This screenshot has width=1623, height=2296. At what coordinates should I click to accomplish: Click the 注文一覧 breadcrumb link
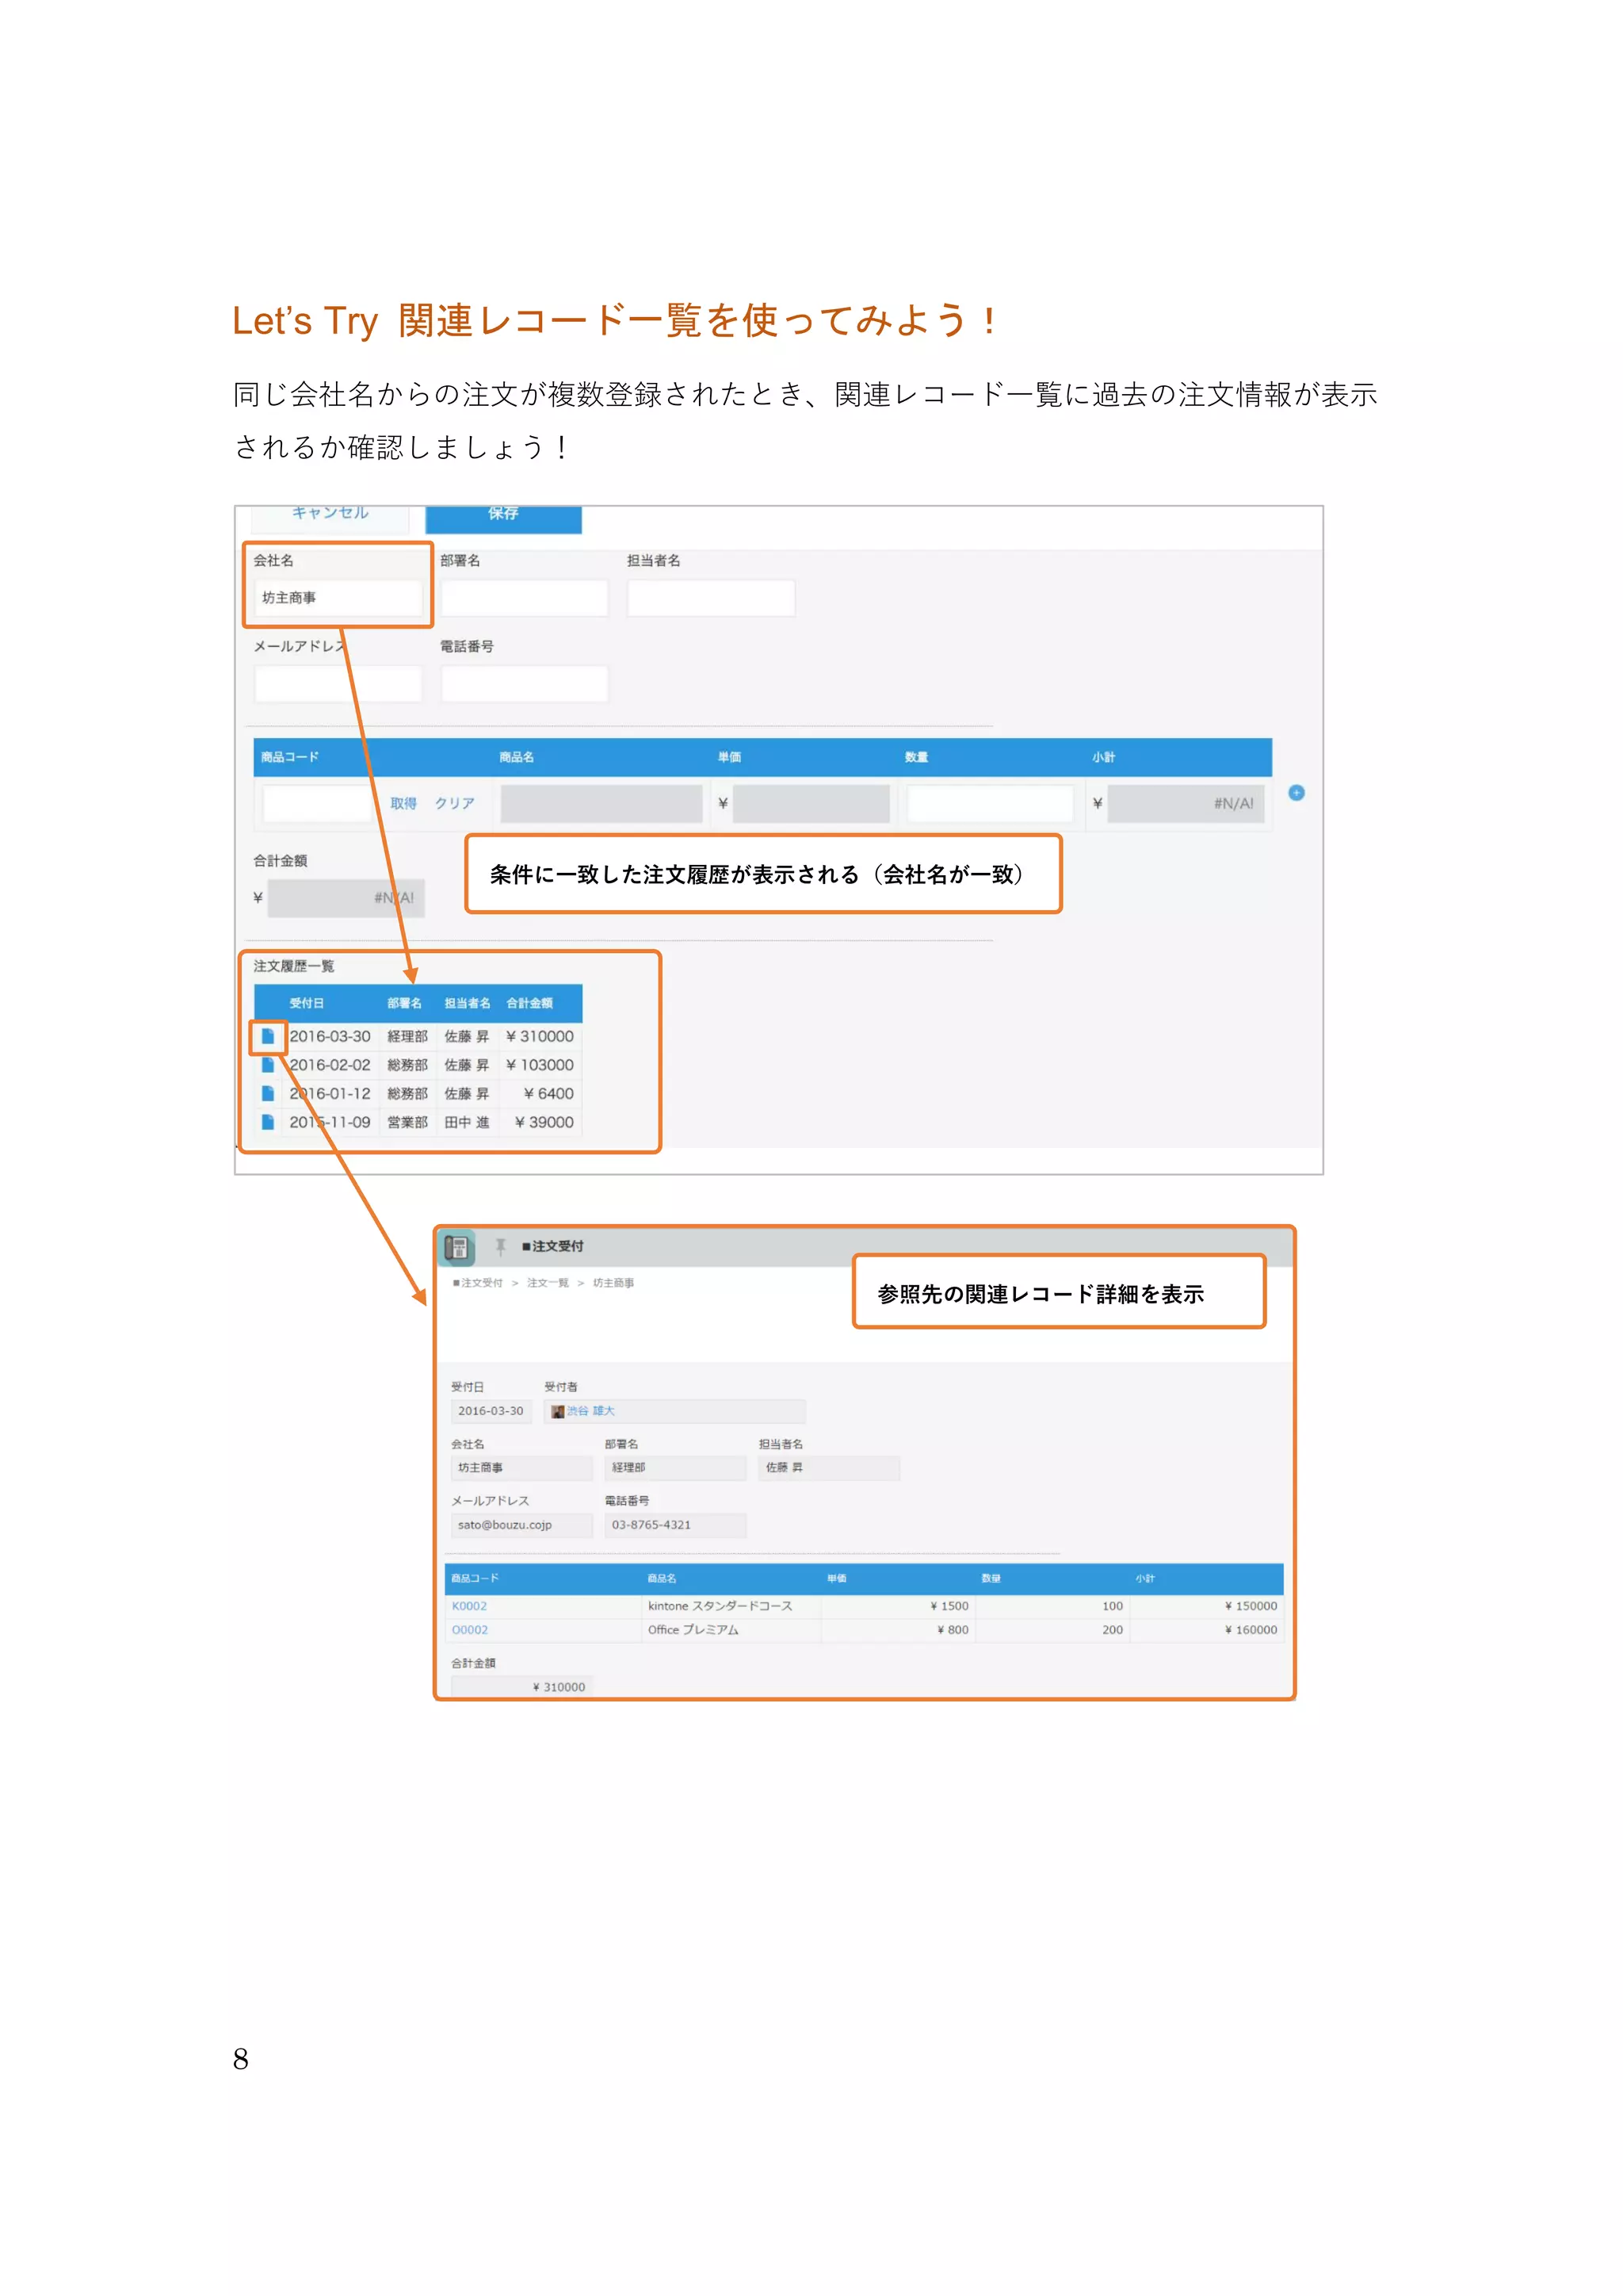point(548,1283)
